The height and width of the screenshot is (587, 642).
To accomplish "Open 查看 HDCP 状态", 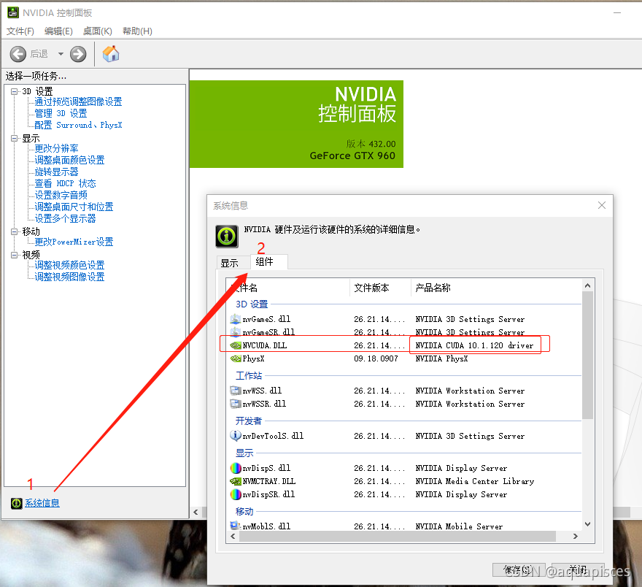I will click(x=65, y=183).
